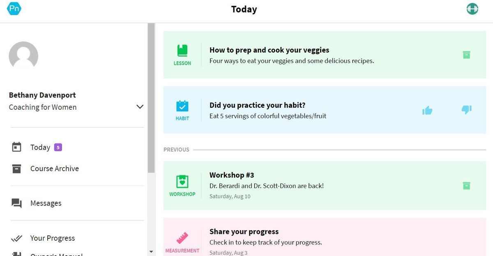
Task: Click the green Lesson book icon
Action: pos(182,51)
